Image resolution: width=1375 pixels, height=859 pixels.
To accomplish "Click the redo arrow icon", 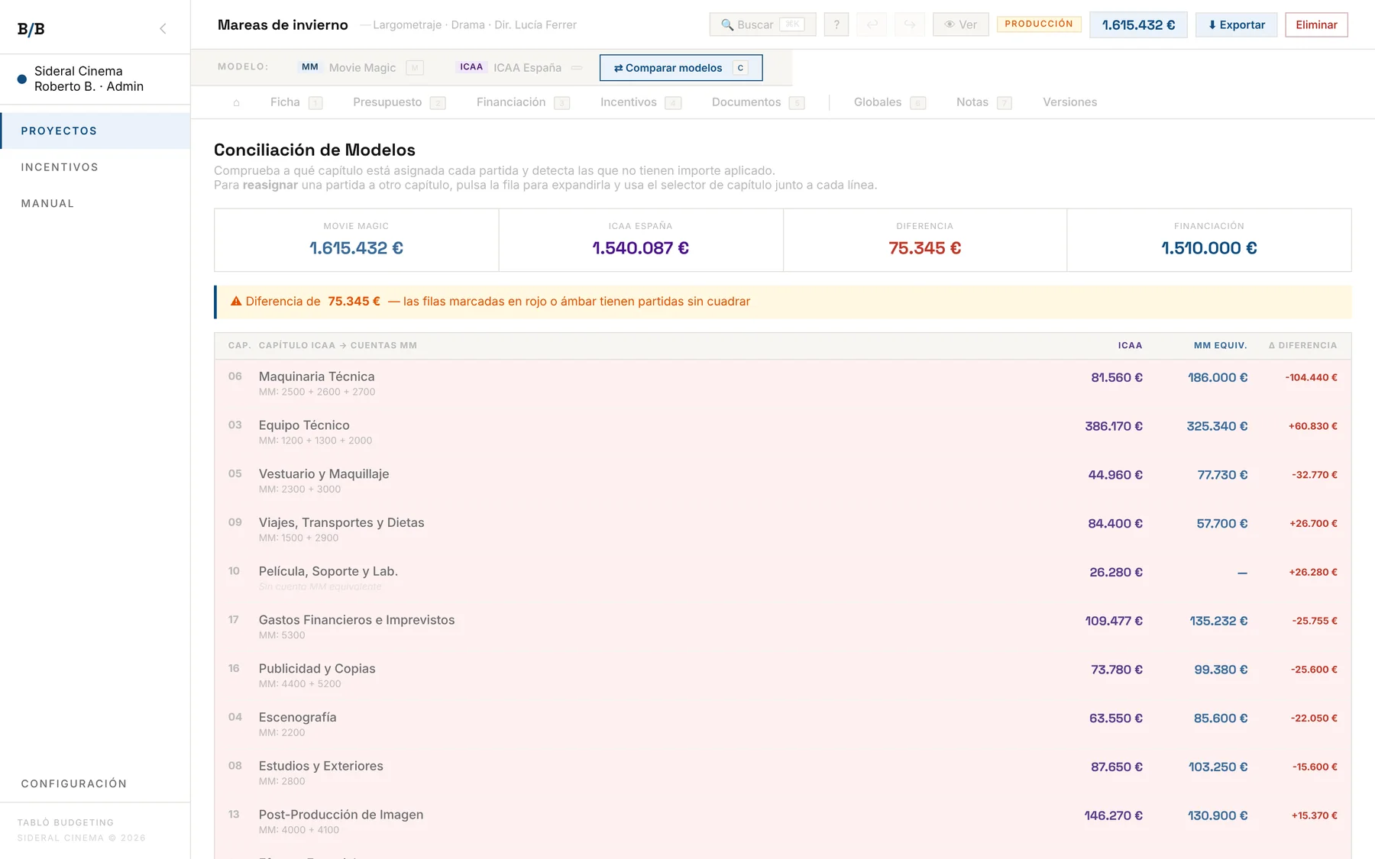I will pyautogui.click(x=910, y=24).
